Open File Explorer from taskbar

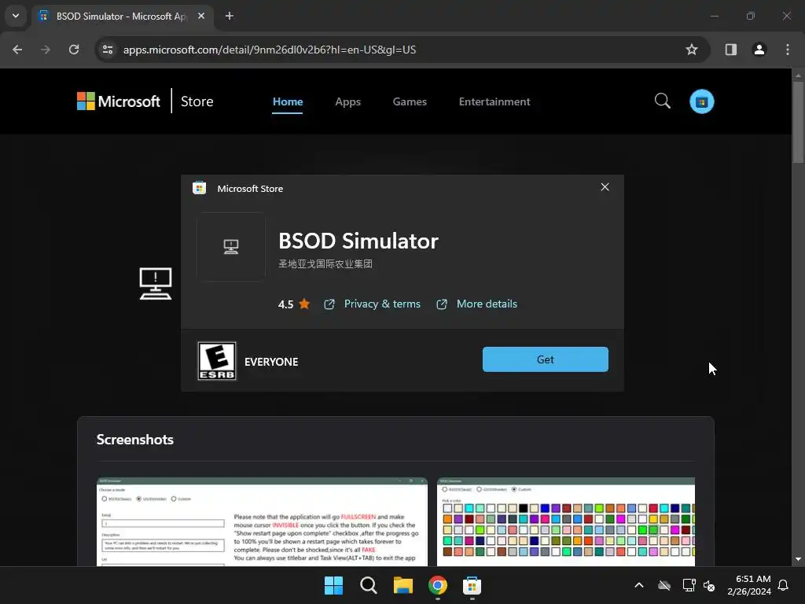pyautogui.click(x=403, y=585)
